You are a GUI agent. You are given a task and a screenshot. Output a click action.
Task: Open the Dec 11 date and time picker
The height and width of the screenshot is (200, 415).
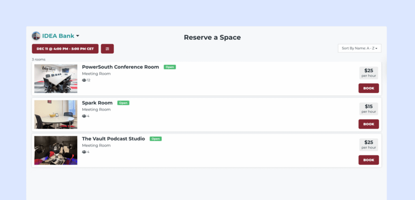click(x=65, y=49)
